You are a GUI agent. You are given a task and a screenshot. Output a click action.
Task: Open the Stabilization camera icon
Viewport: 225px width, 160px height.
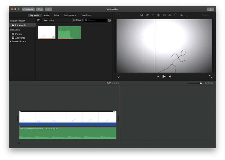click(x=159, y=15)
